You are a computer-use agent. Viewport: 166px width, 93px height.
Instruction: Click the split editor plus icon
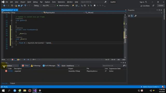(x=125, y=15)
